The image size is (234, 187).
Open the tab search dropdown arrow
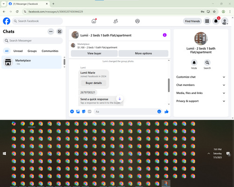[4, 4]
